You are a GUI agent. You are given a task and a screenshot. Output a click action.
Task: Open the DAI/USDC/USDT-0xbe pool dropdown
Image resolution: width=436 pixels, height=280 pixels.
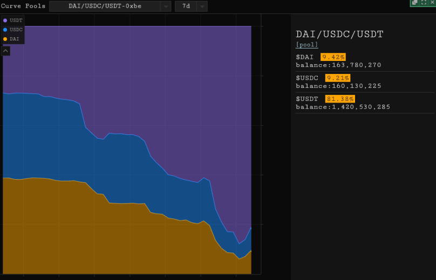[110, 6]
